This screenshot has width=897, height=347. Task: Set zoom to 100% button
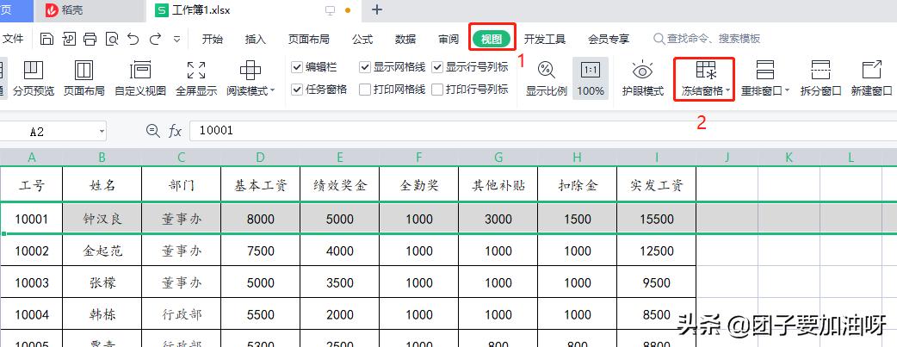(591, 78)
